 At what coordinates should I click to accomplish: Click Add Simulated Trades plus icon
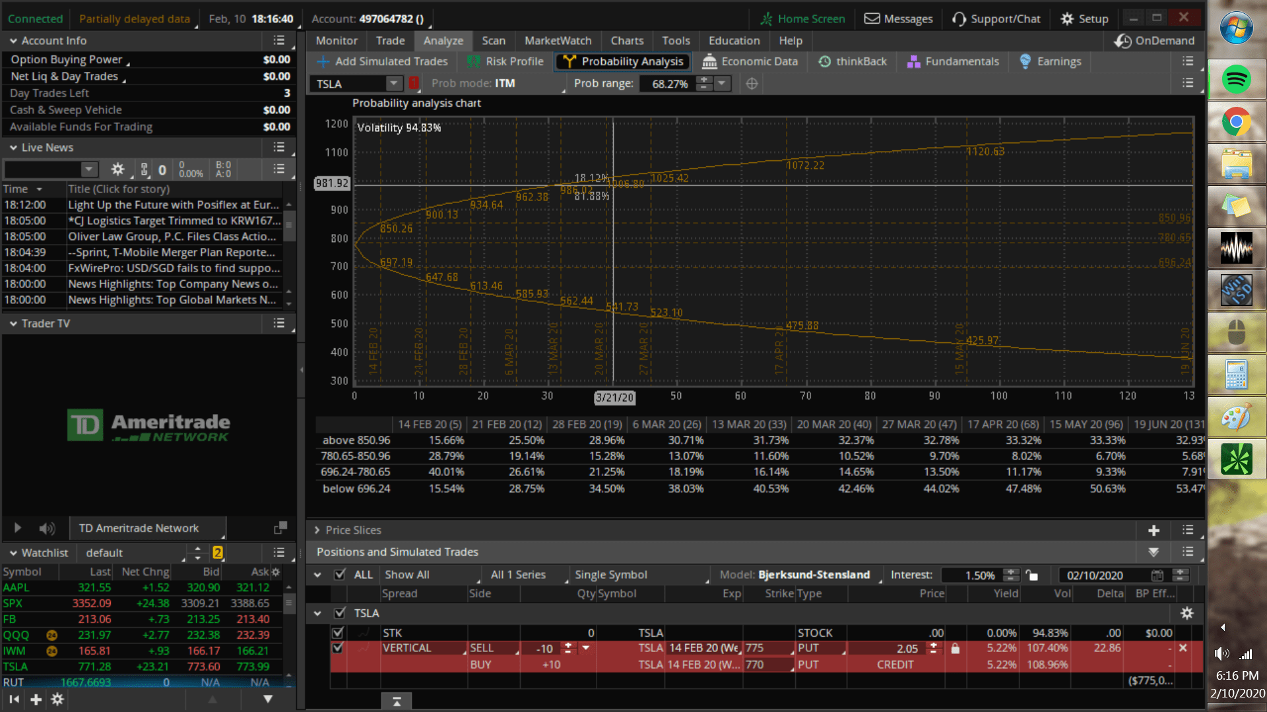click(323, 62)
